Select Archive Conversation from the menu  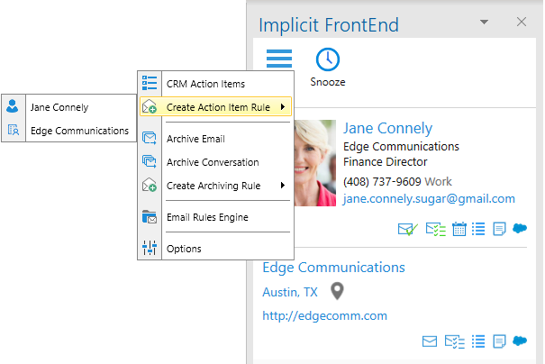[x=213, y=162]
